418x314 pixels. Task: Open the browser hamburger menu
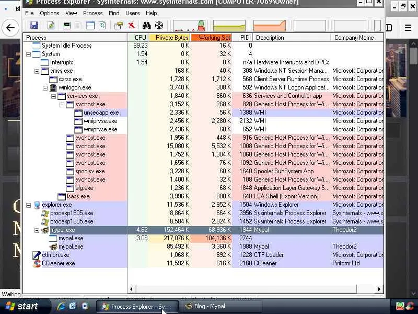pyautogui.click(x=408, y=28)
